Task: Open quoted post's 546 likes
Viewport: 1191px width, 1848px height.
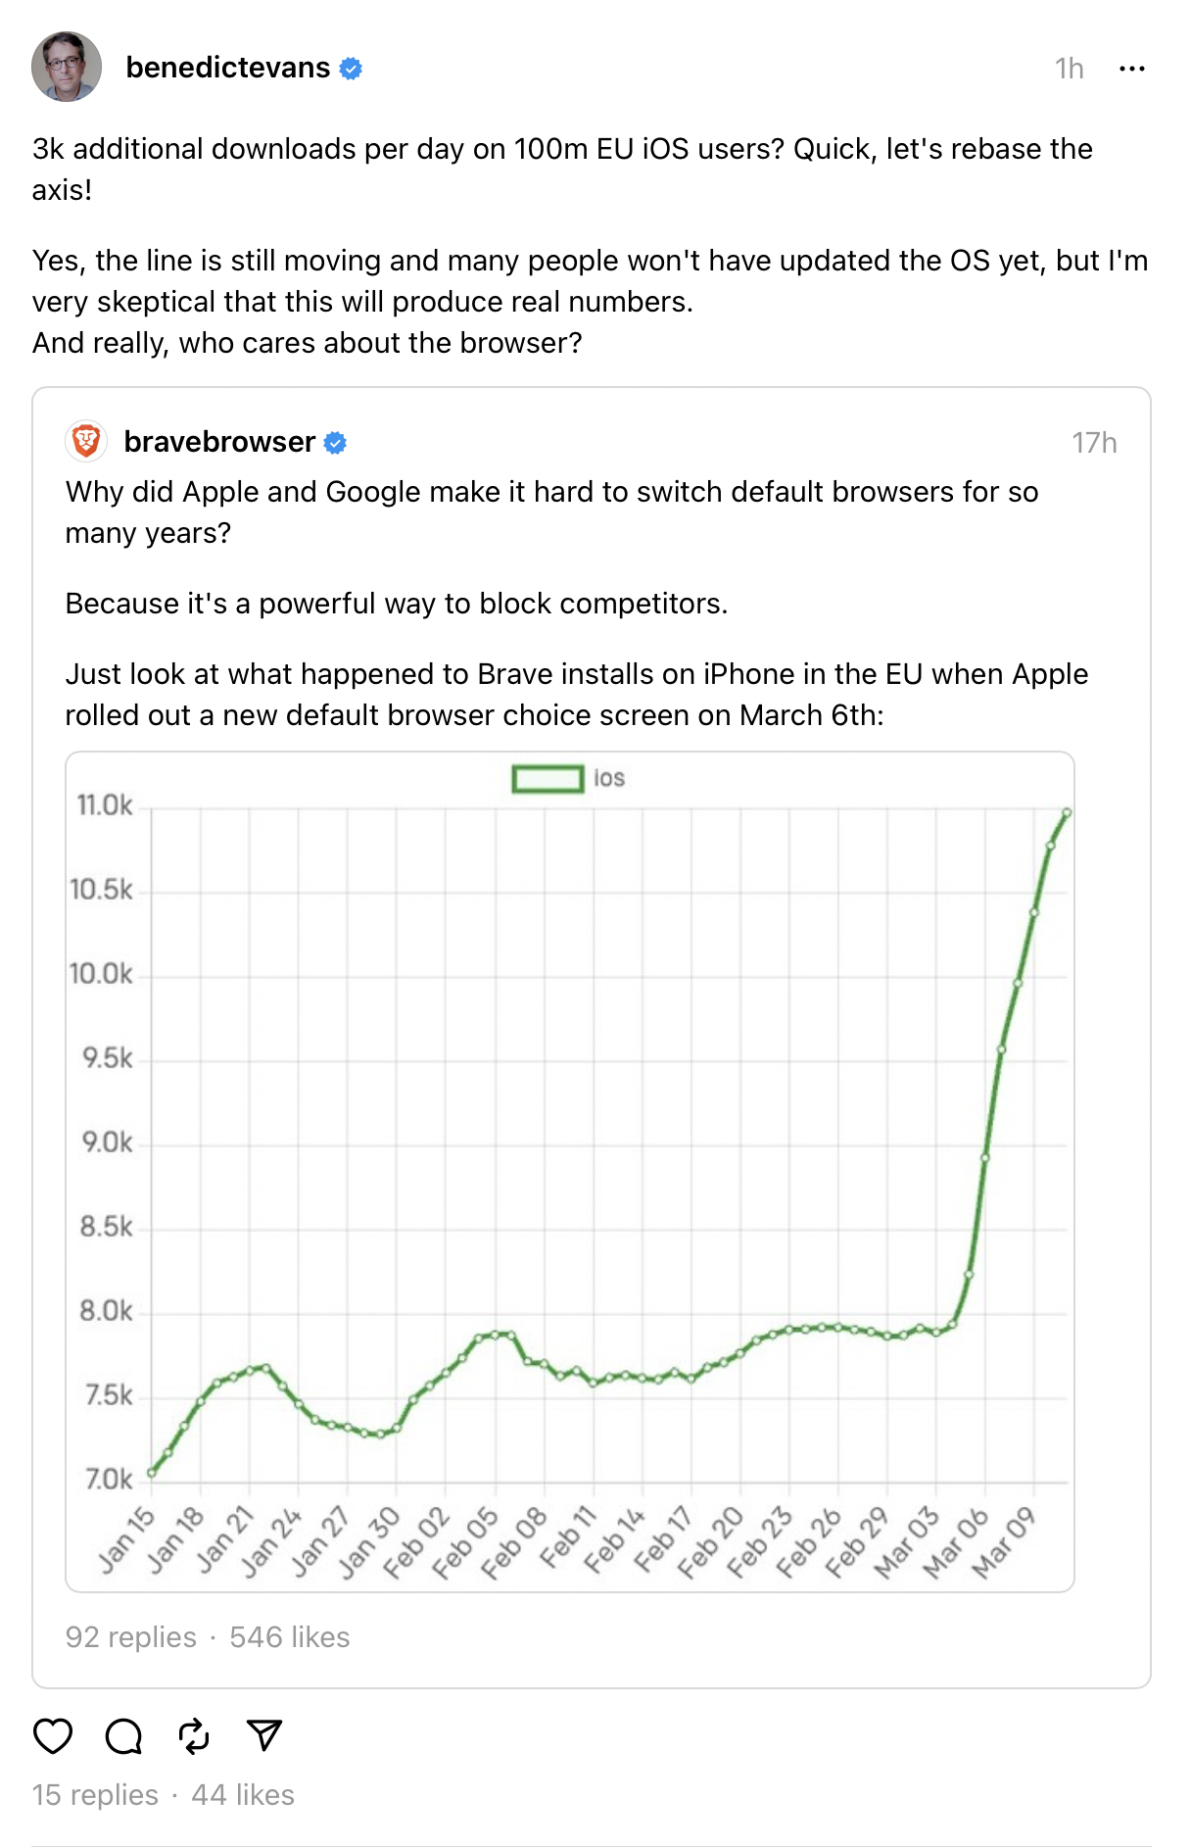Action: point(290,1637)
